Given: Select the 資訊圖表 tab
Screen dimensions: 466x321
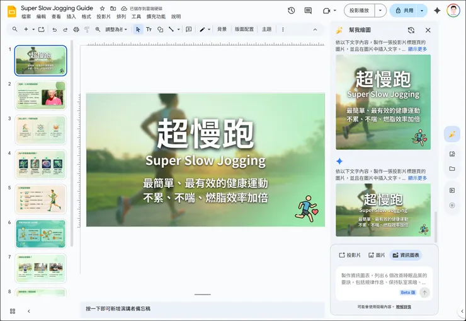Looking at the screenshot, I should tap(406, 255).
